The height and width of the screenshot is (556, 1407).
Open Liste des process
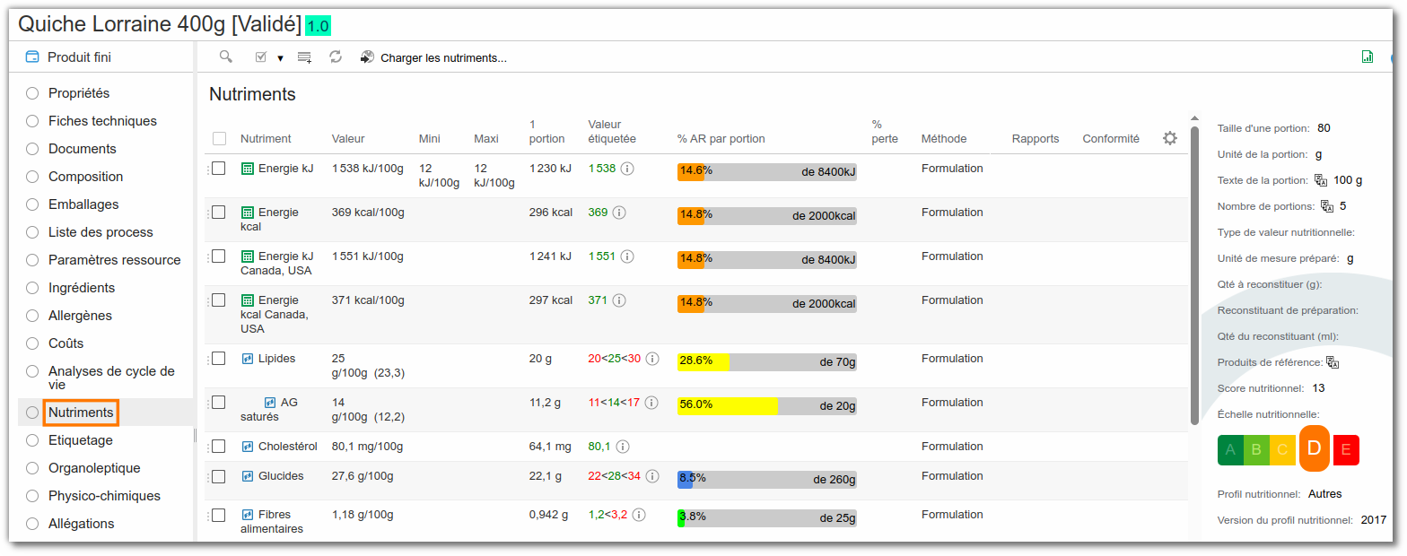coord(100,232)
